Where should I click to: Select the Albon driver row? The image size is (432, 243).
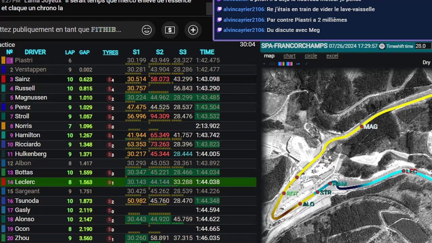tap(128, 163)
